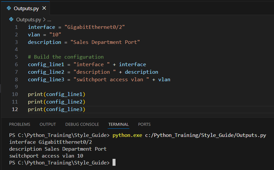Click terminal output "switchport access vlan 10"

(x=46, y=156)
